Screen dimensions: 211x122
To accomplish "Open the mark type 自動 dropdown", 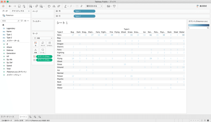I will (42, 38).
